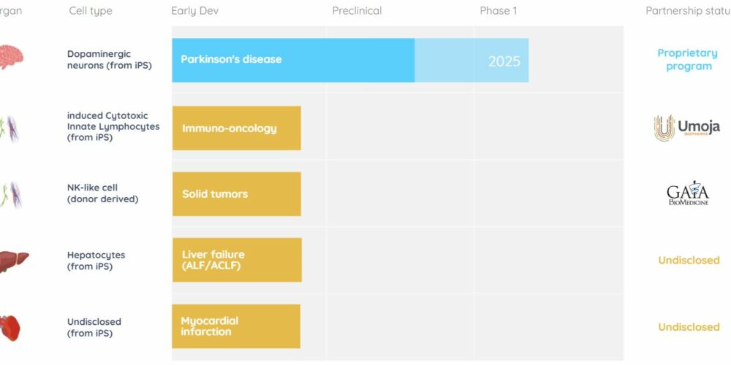Click the light blue 2025 bar segment
This screenshot has height=365, width=731.
coord(471,60)
